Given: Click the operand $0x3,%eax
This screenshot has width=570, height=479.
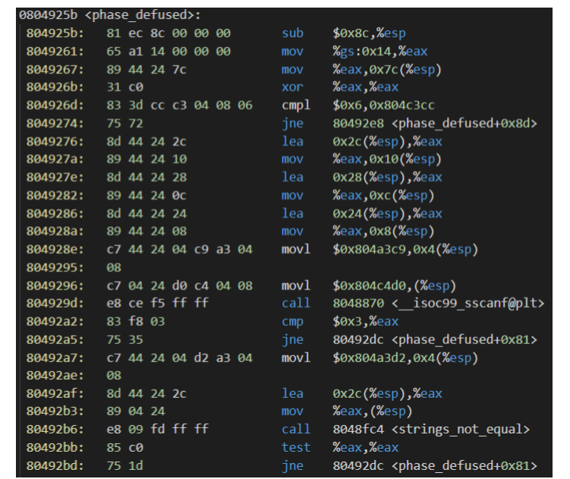Looking at the screenshot, I should (365, 321).
